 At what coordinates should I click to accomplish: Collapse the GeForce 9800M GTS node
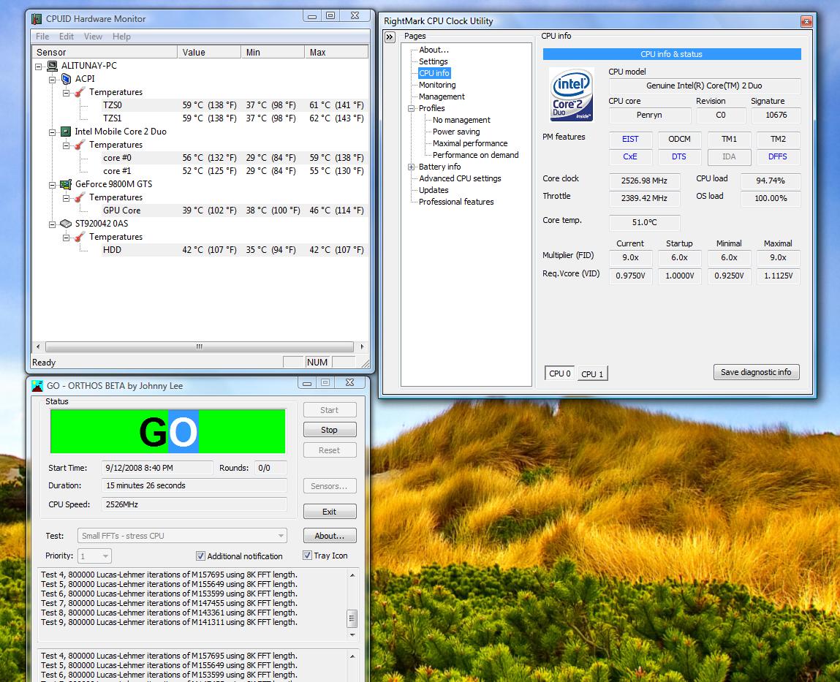[x=52, y=185]
